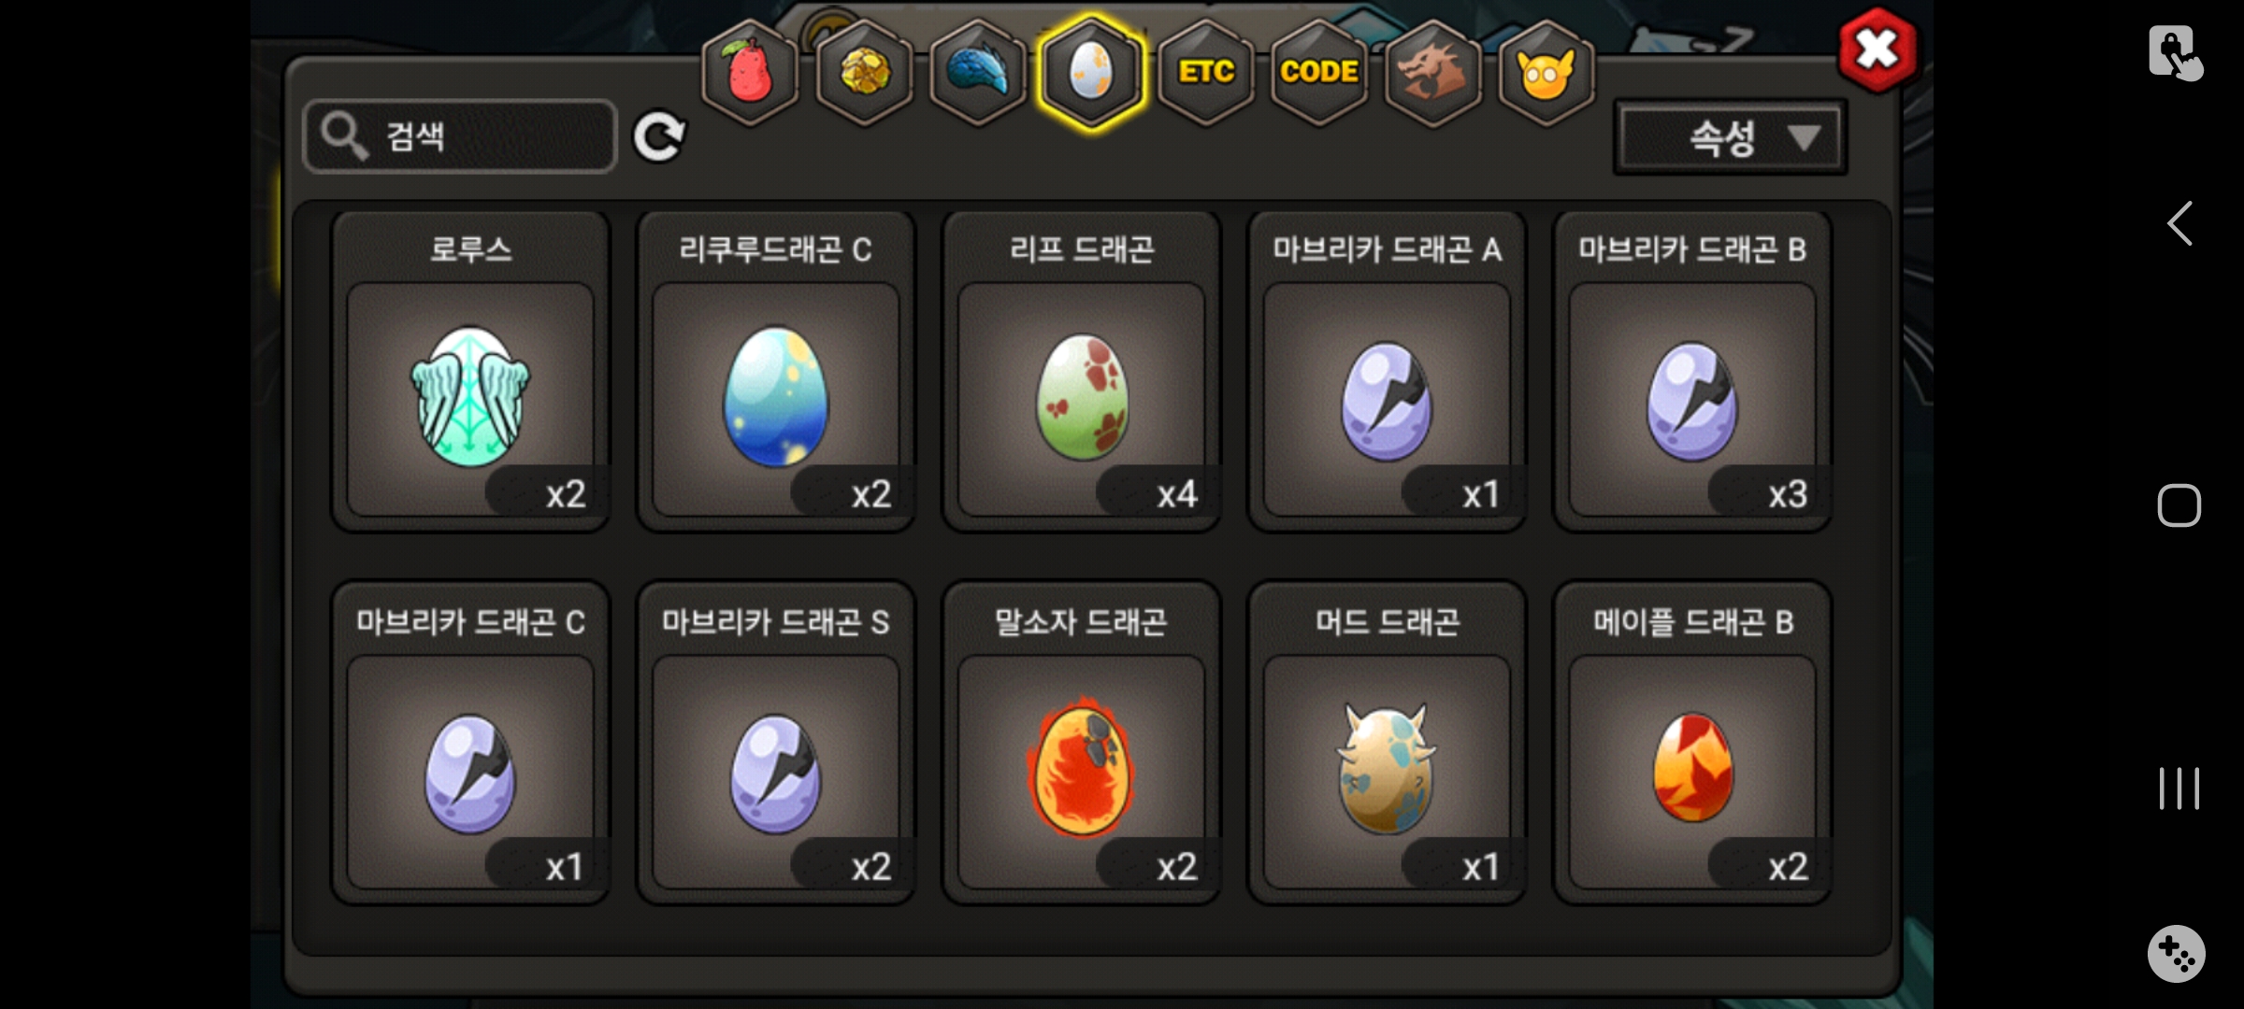
Task: Select the 리프 드래곤 green egg
Action: click(1082, 372)
